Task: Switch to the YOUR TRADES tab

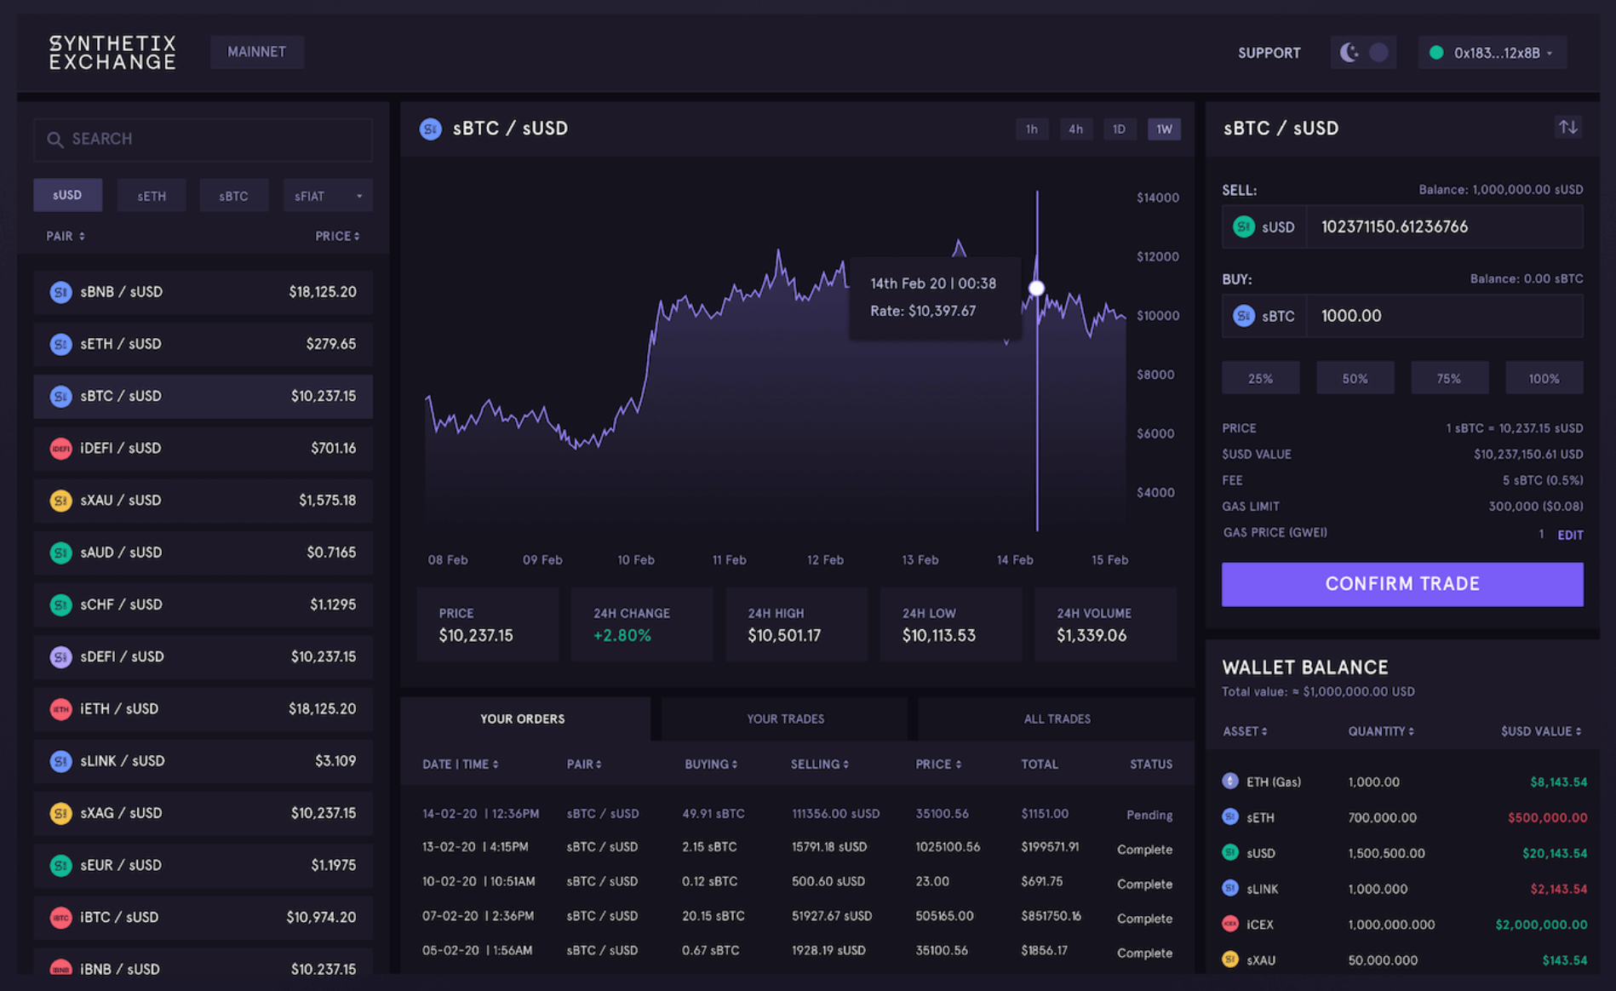Action: click(784, 719)
